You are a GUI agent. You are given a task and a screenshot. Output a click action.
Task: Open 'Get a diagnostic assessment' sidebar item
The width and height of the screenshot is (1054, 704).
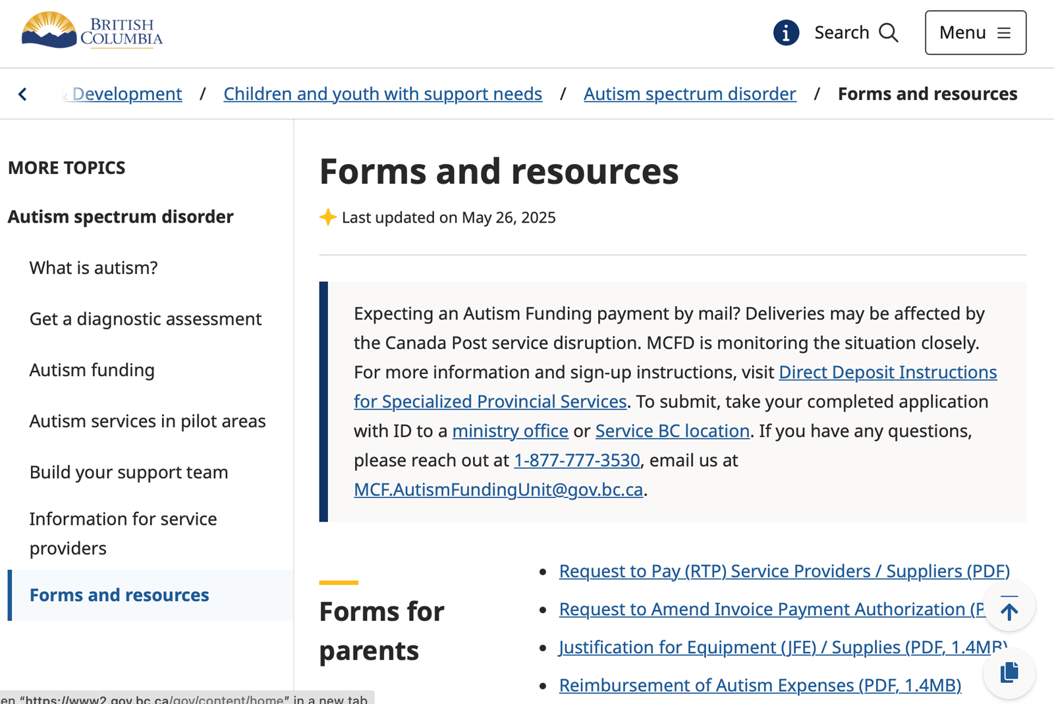pyautogui.click(x=146, y=319)
